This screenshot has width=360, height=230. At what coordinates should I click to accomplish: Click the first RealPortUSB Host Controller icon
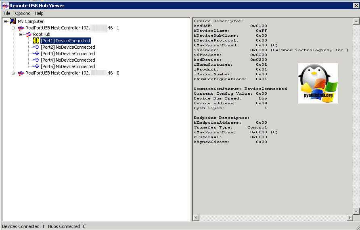point(21,28)
